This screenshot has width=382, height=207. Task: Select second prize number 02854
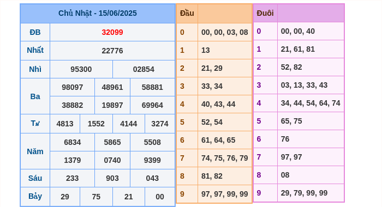point(144,69)
